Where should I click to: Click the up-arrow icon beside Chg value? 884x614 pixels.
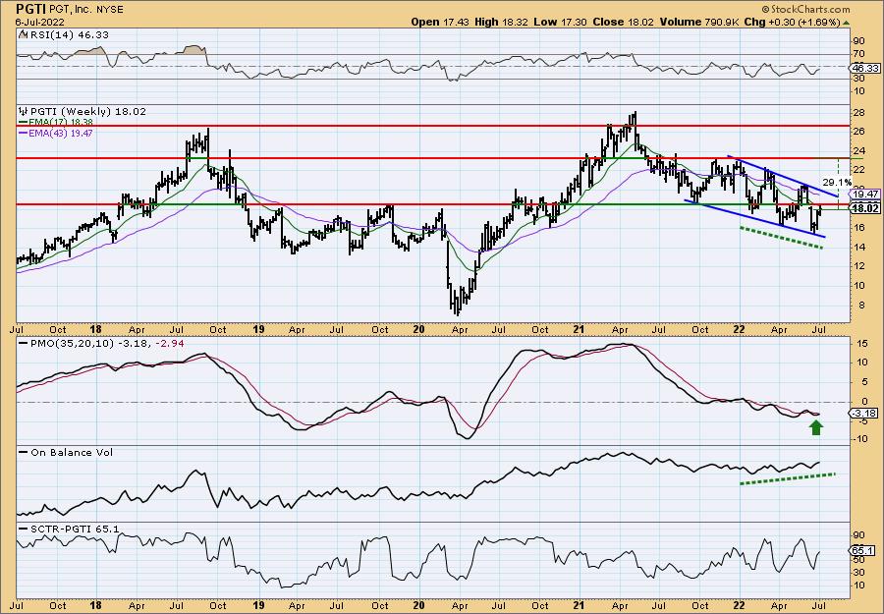(x=846, y=24)
